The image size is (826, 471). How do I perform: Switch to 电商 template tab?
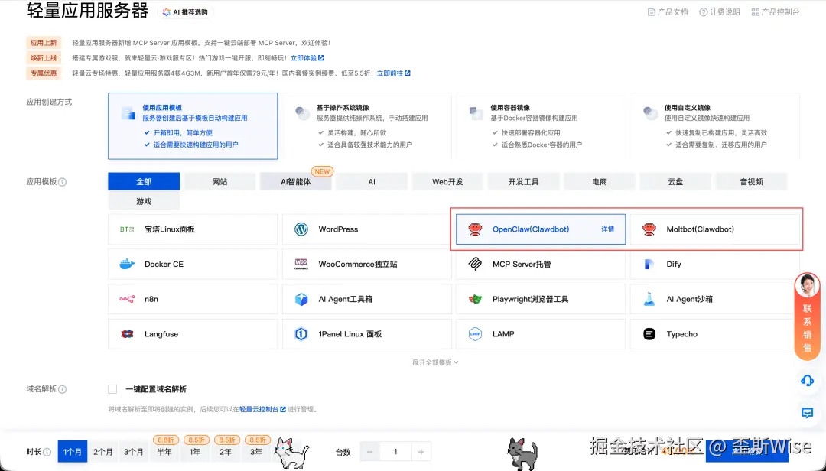pyautogui.click(x=600, y=182)
